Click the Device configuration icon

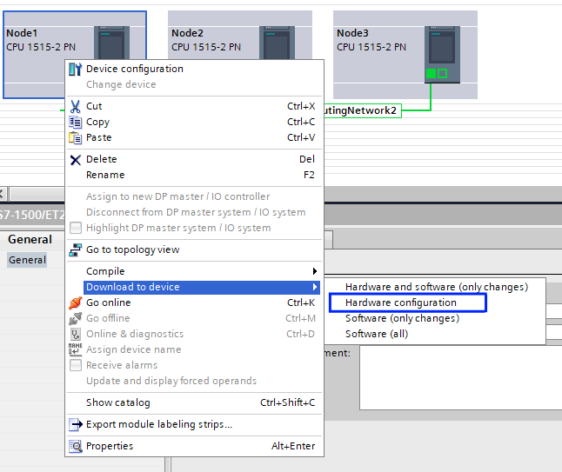[76, 69]
